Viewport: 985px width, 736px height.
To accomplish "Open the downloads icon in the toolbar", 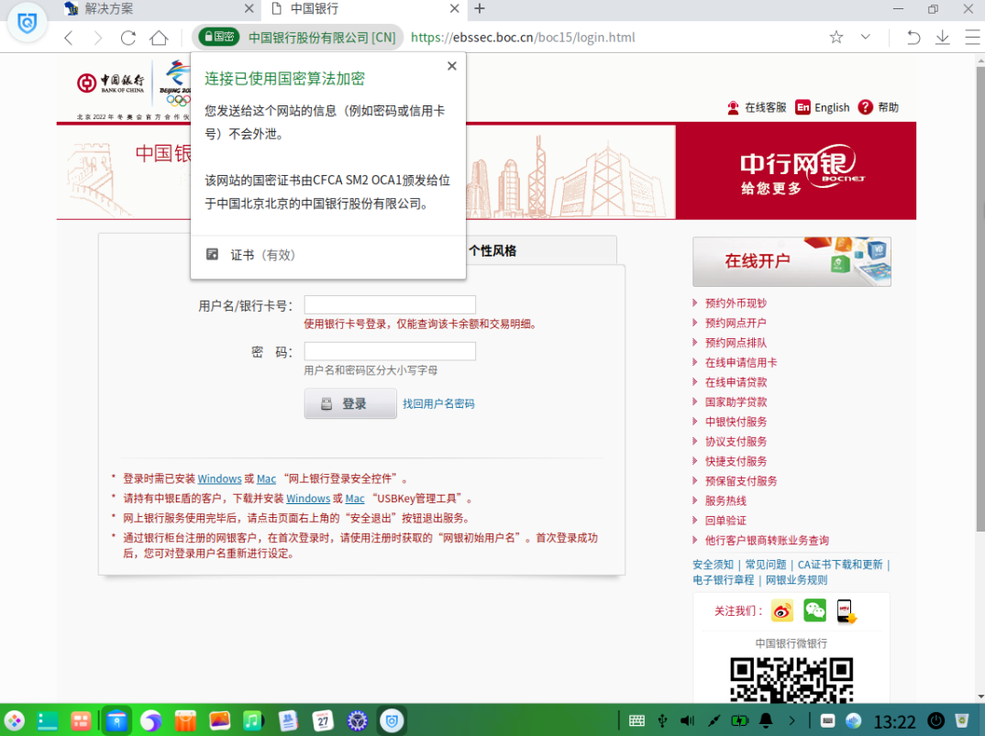I will 942,37.
